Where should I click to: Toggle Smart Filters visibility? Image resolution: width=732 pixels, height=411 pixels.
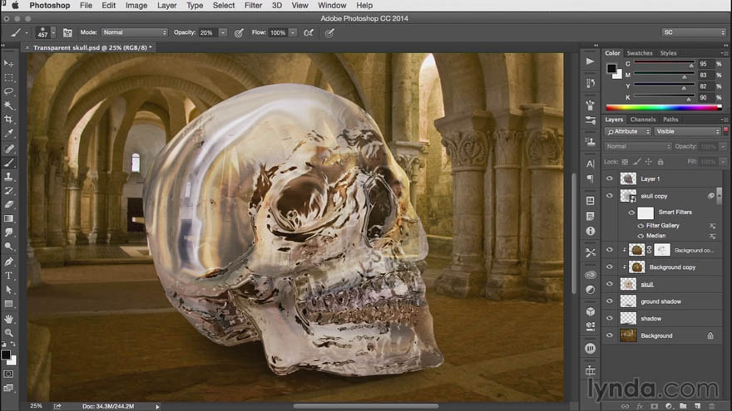pos(631,213)
